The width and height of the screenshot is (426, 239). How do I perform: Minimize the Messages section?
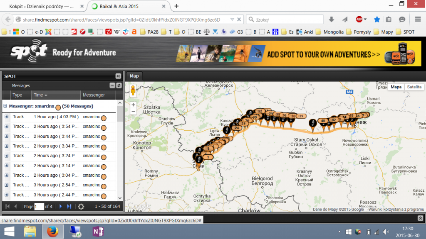coord(112,85)
